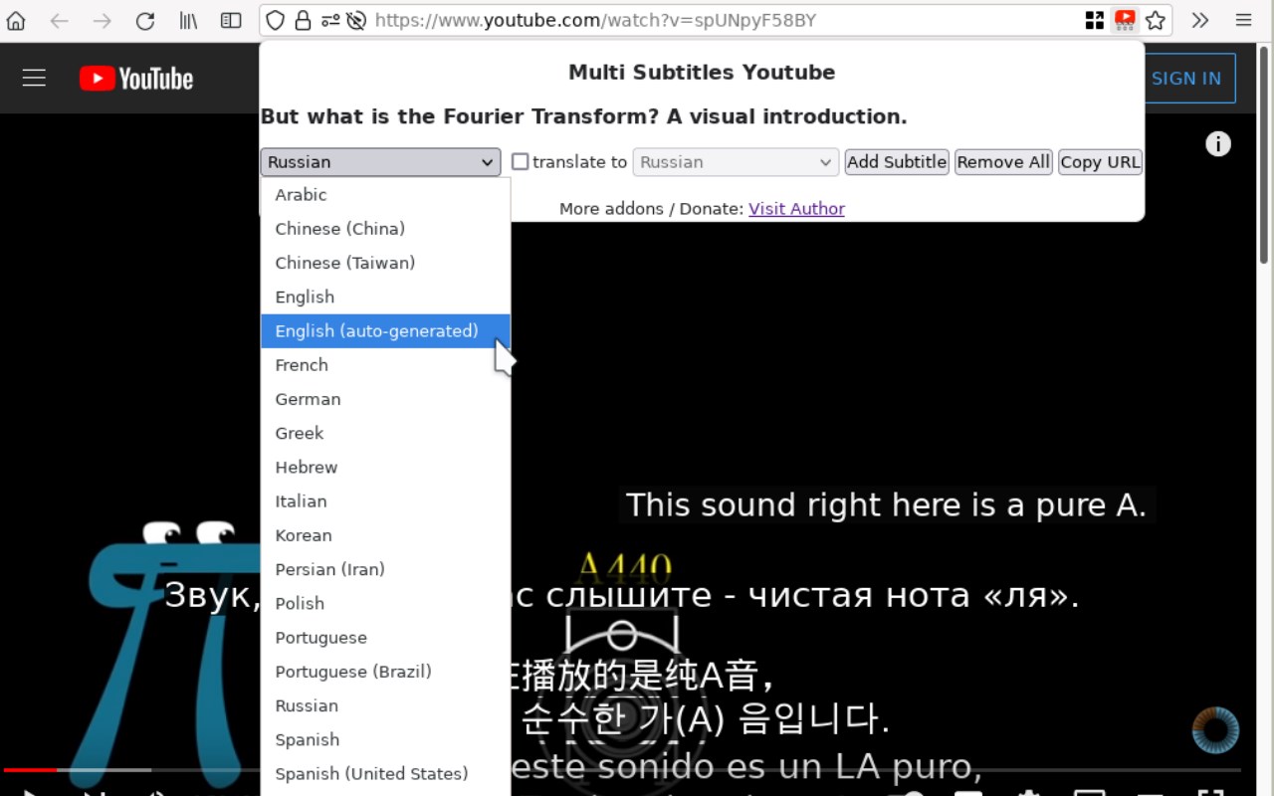Screen dimensions: 1274x796
Task: Click the Firefox Home icon
Action: pos(16,20)
